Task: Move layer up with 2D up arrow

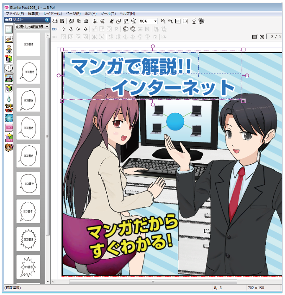Action: pos(63,29)
